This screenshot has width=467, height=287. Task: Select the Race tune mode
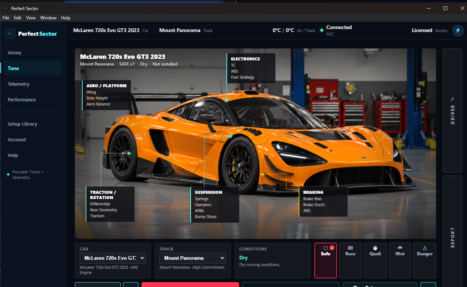tap(350, 261)
